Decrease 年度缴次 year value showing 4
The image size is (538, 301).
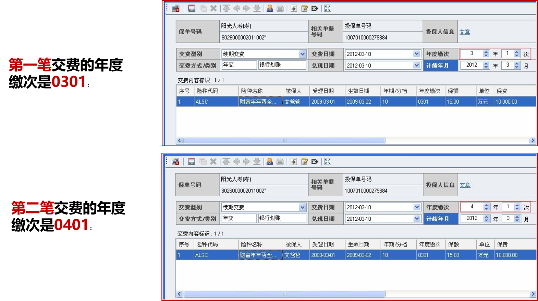pyautogui.click(x=486, y=209)
